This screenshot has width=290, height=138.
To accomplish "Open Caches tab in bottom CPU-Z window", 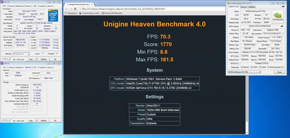I will tap(11, 68).
